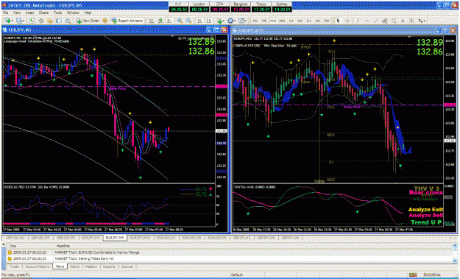Image resolution: width=460 pixels, height=279 pixels.
Task: Toggle the Expert Advisors button
Action: [x=127, y=21]
